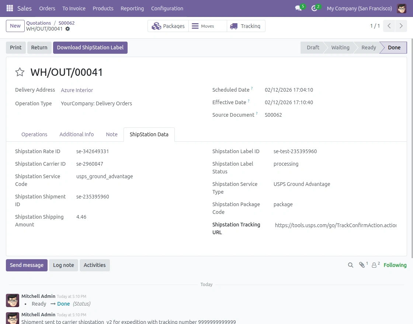Image resolution: width=413 pixels, height=324 pixels.
Task: Click the pager counter 1 / 1
Action: (375, 26)
